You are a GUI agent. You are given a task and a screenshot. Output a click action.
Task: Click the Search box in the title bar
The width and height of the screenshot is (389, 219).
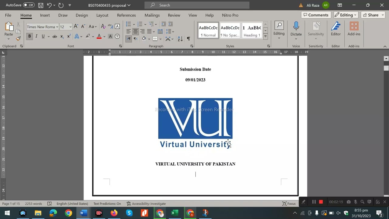197,5
